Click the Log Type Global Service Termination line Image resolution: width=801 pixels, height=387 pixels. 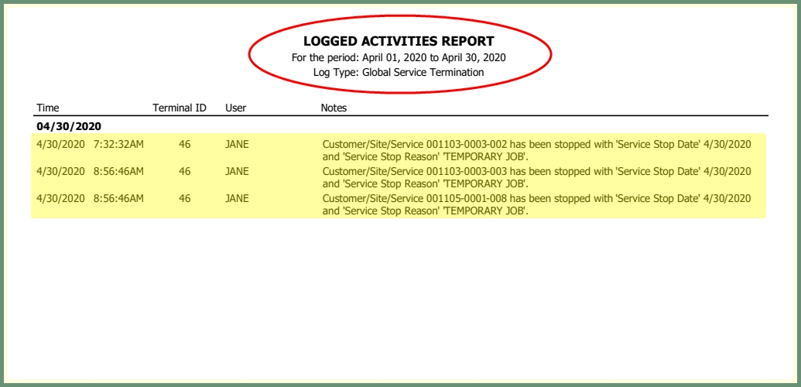399,72
